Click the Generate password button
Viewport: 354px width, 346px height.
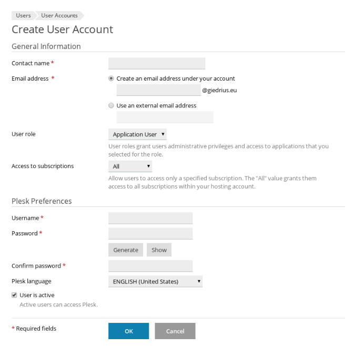(126, 250)
